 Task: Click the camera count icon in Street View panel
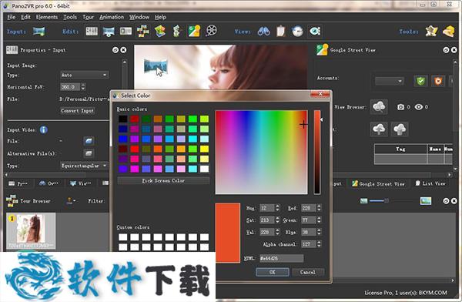[x=400, y=107]
